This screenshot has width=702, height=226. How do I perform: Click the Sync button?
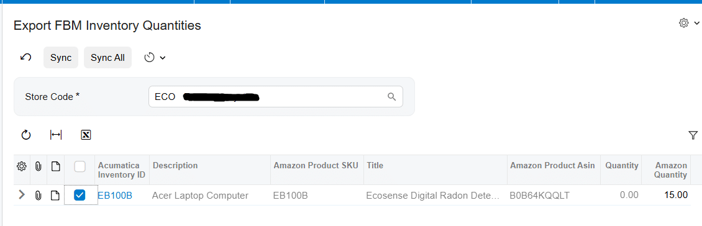tap(61, 58)
